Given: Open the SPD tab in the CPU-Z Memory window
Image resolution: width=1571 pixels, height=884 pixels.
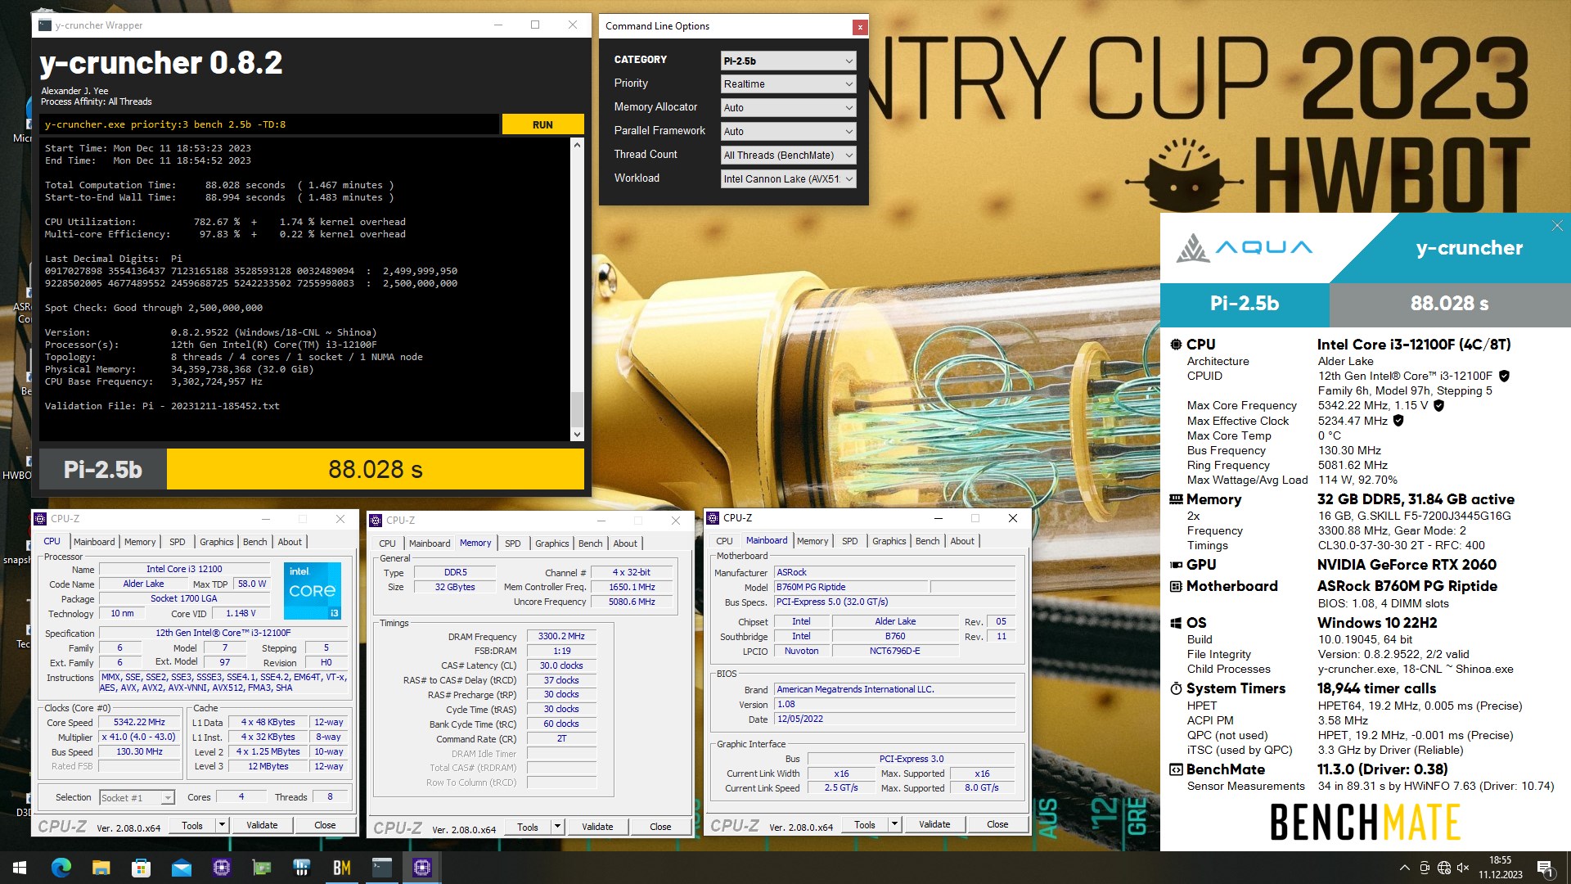Looking at the screenshot, I should [x=513, y=543].
